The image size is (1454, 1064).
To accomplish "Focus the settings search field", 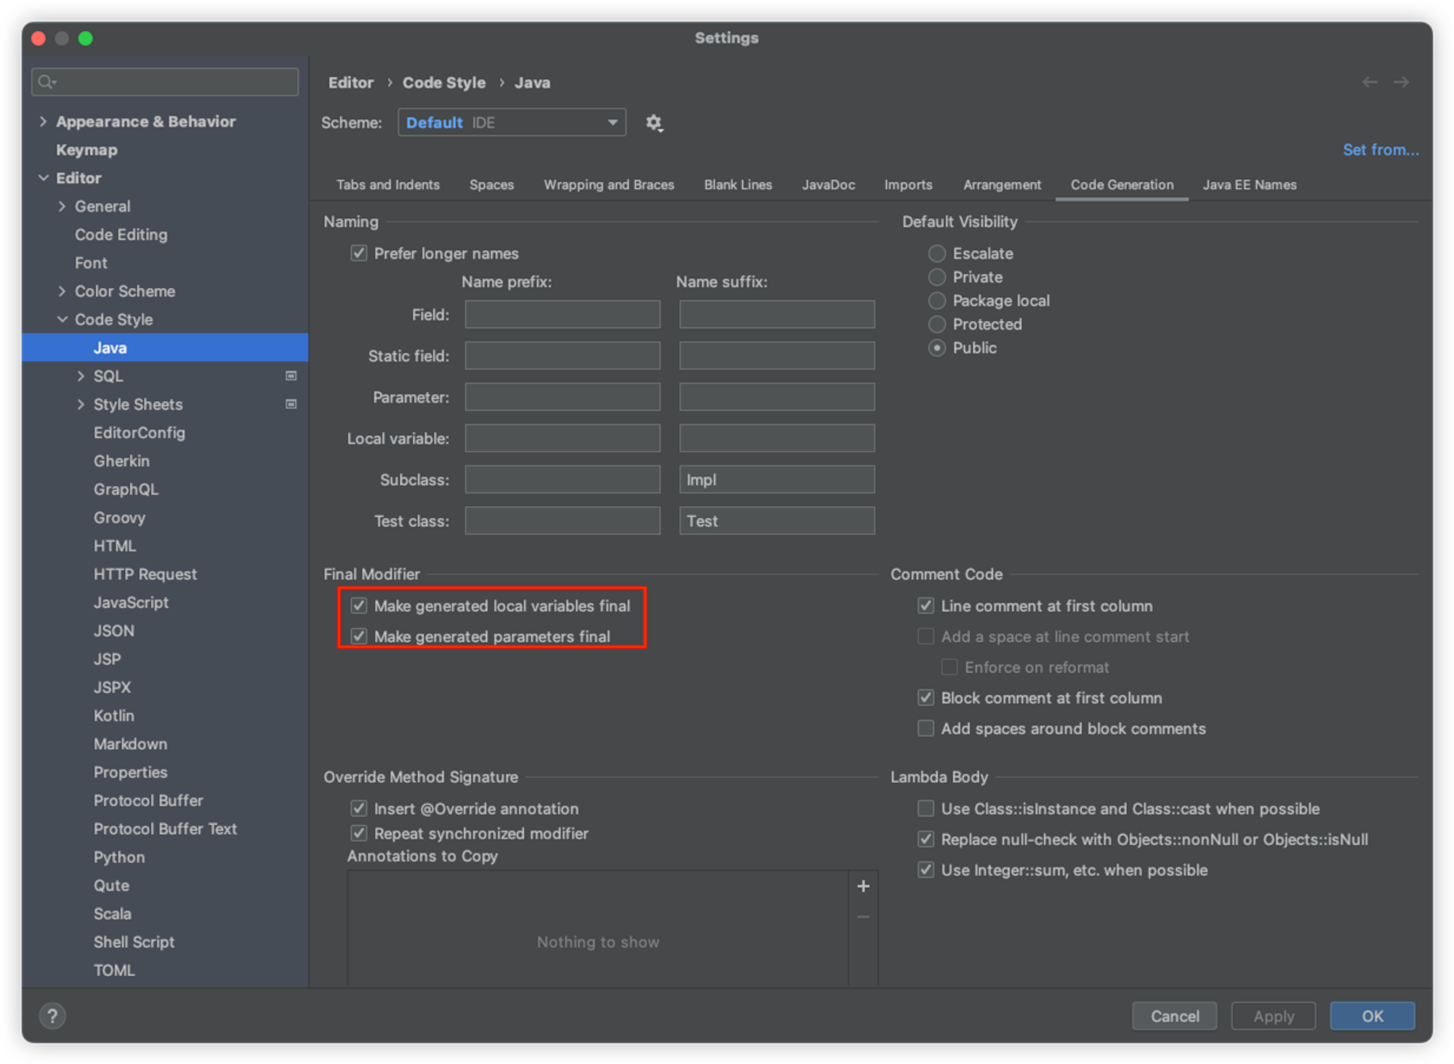I will (165, 81).
